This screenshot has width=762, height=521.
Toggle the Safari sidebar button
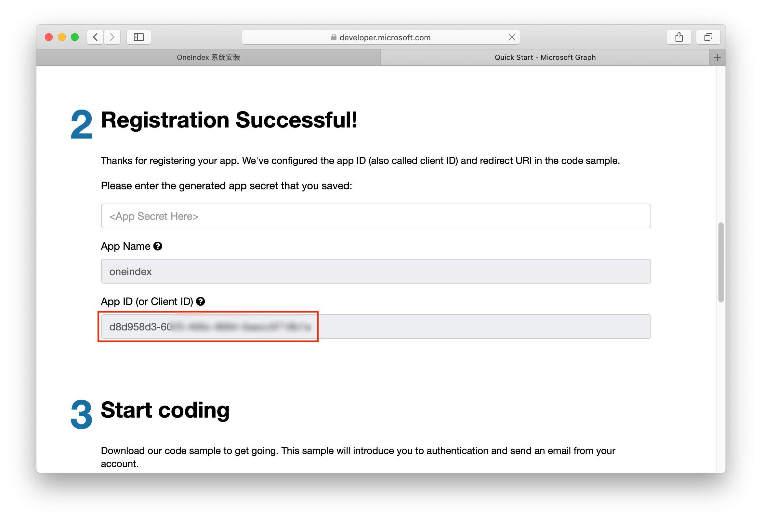[x=139, y=37]
